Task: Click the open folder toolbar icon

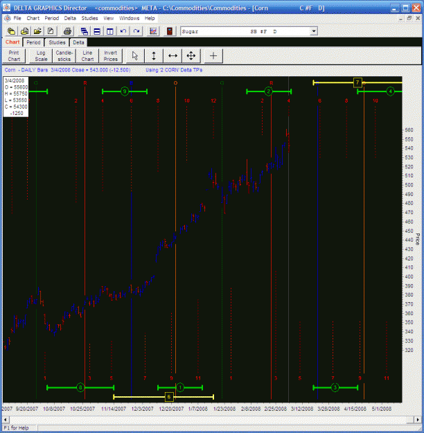Action: tap(37, 31)
